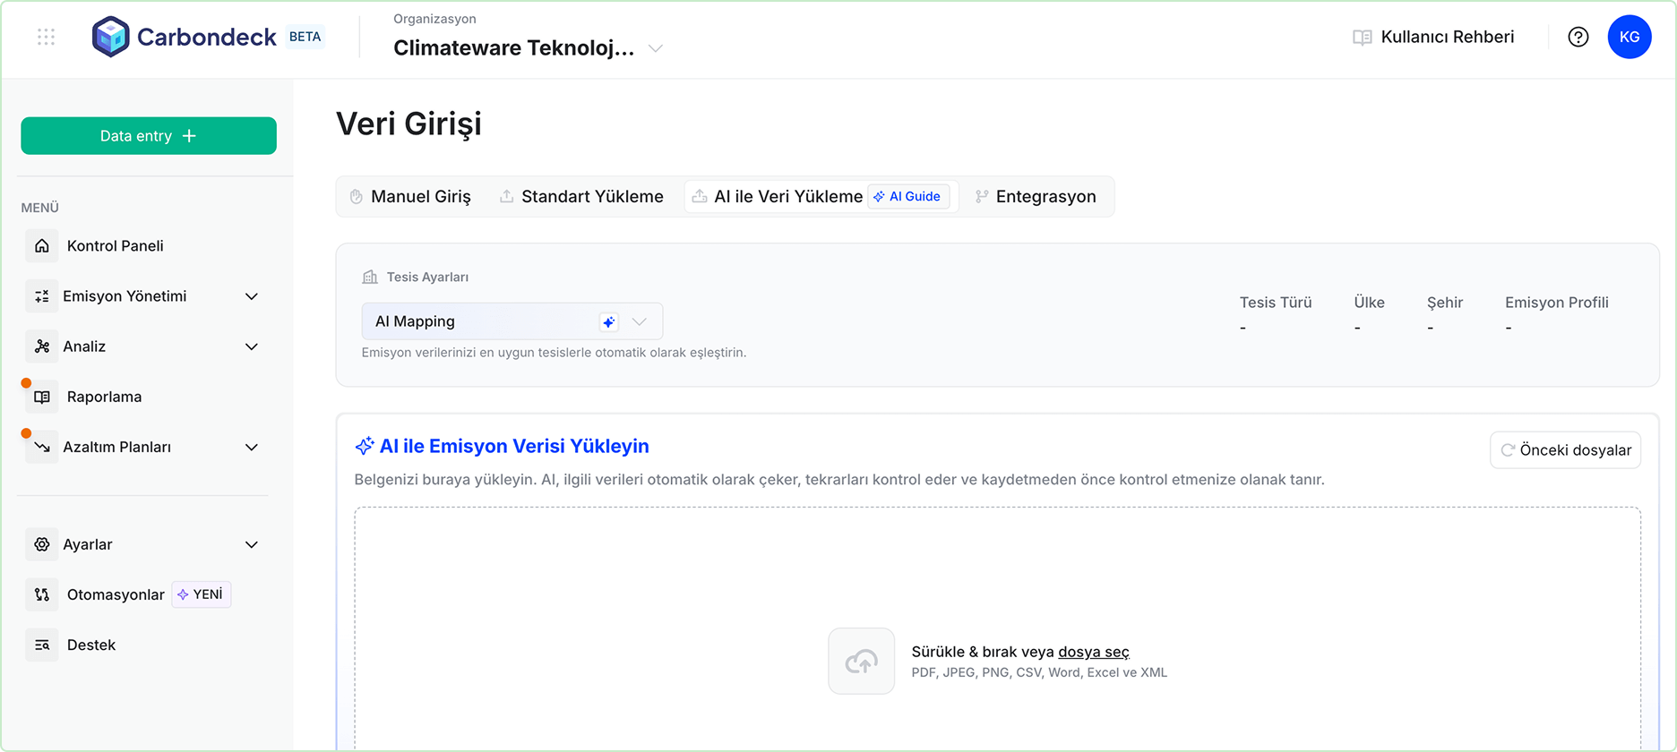
Task: Switch to the Manuel Giriş tab
Action: [410, 197]
